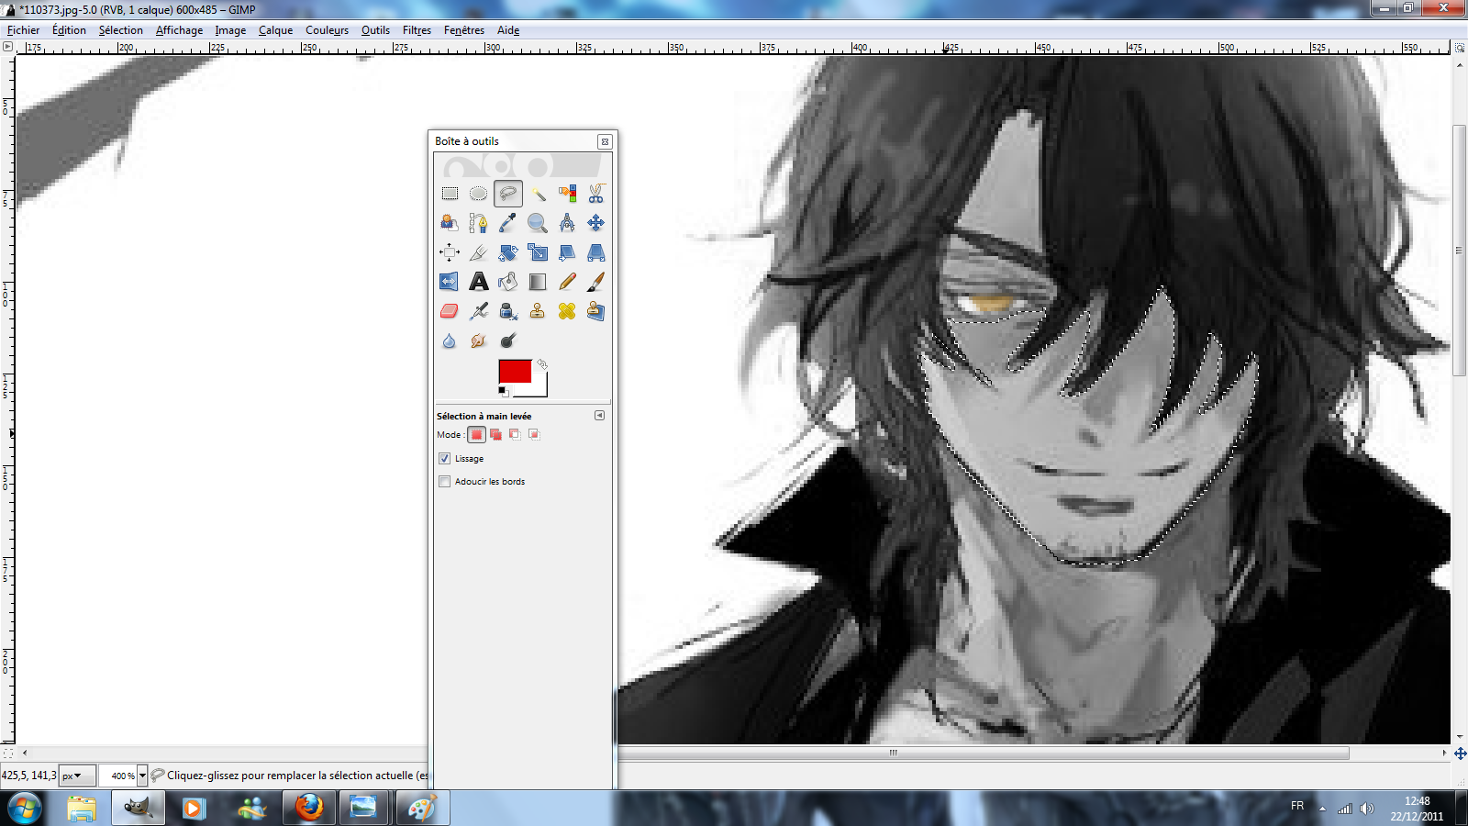Select the Rectangle Select tool
The image size is (1468, 826).
coord(450,194)
